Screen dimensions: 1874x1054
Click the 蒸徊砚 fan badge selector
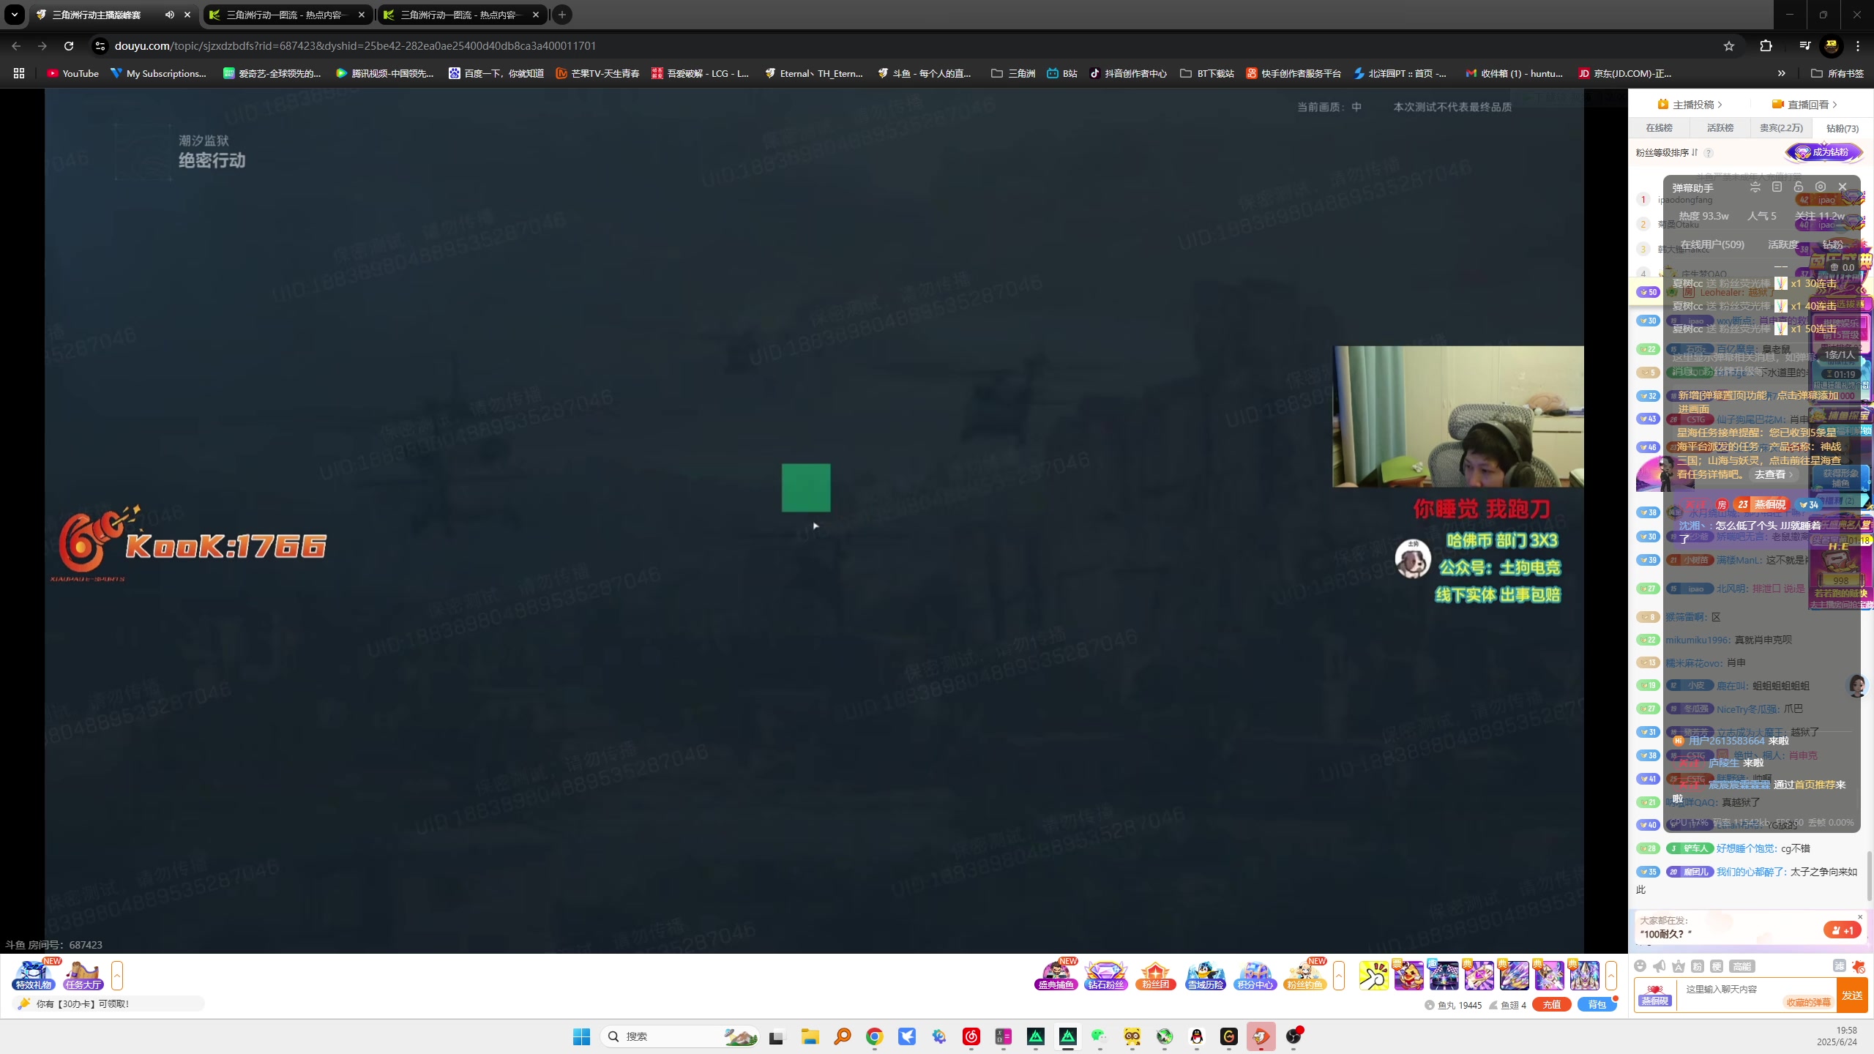tap(1655, 995)
